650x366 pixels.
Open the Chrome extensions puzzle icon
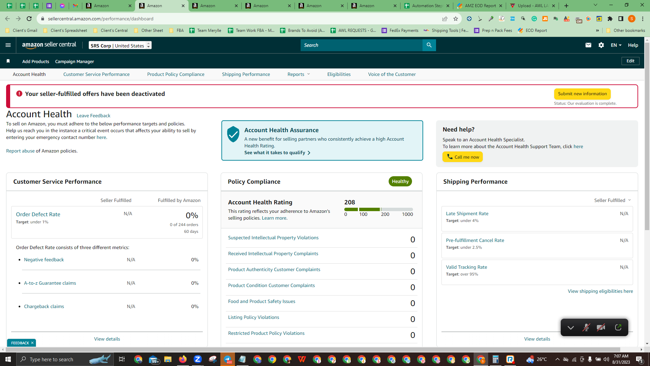(x=610, y=19)
